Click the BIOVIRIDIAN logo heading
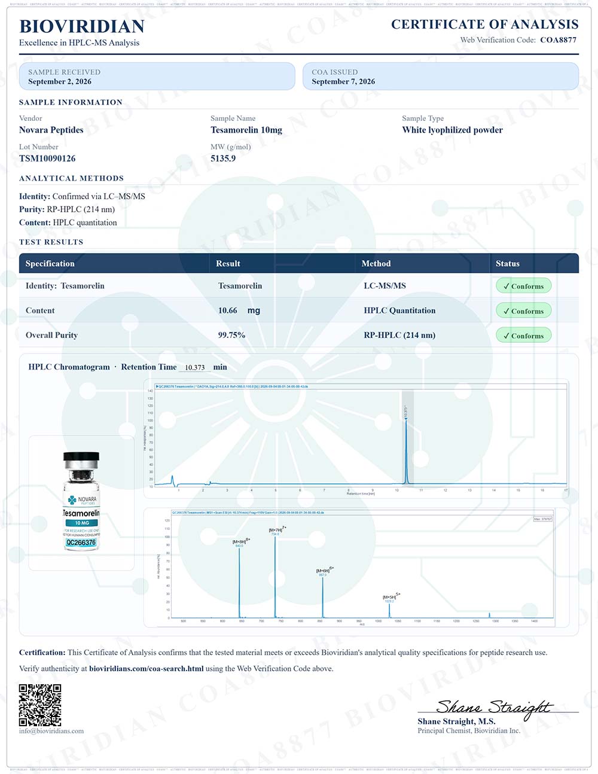Screen dimensions: 598x774 82,26
